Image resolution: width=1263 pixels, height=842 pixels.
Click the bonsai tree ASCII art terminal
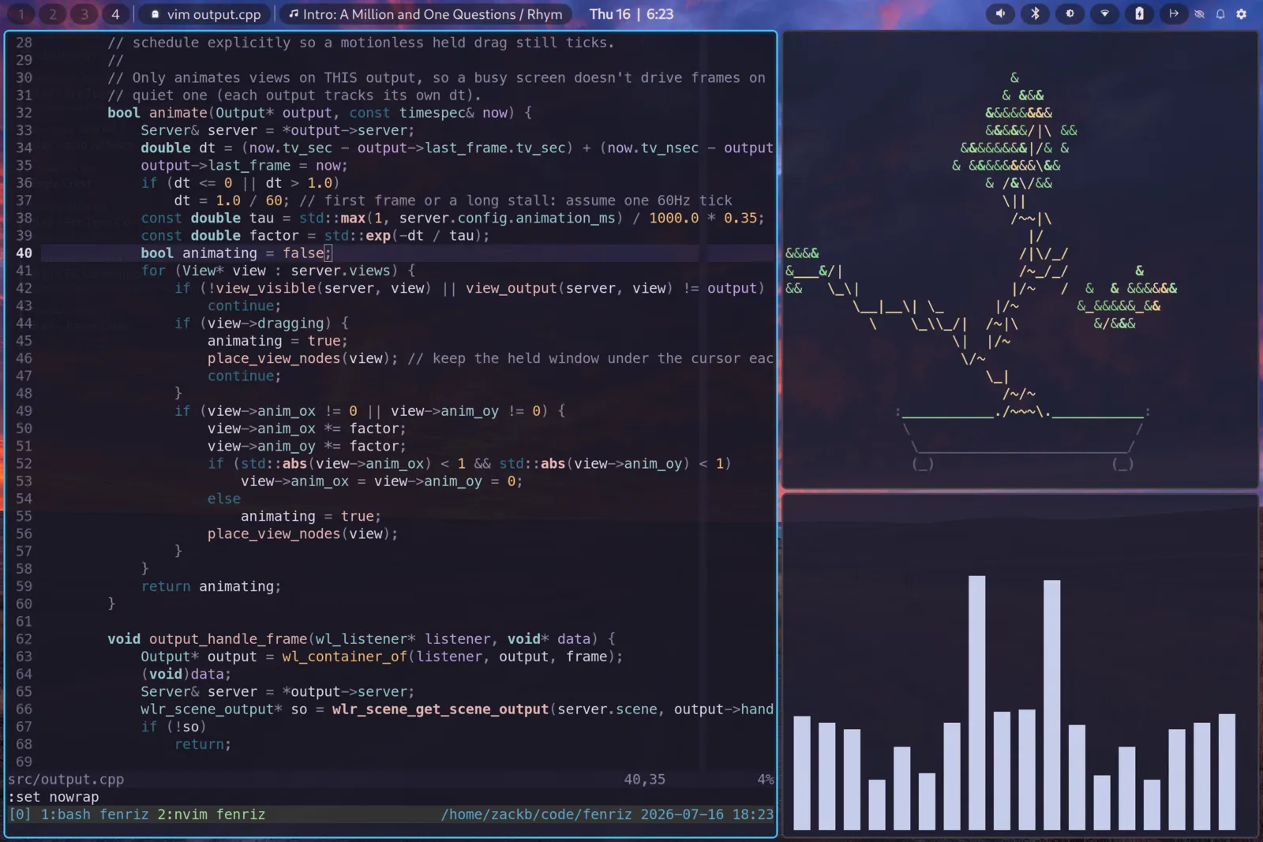(1020, 260)
